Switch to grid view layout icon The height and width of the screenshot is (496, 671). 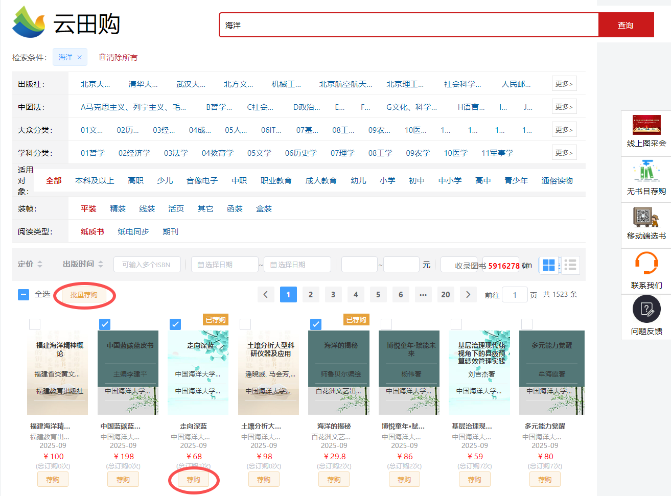point(549,265)
